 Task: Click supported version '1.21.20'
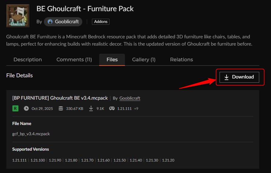point(168,160)
